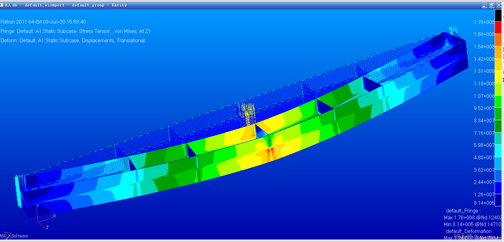This screenshot has width=504, height=242.
Task: Click the default_Fringe label
Action: pos(463,211)
